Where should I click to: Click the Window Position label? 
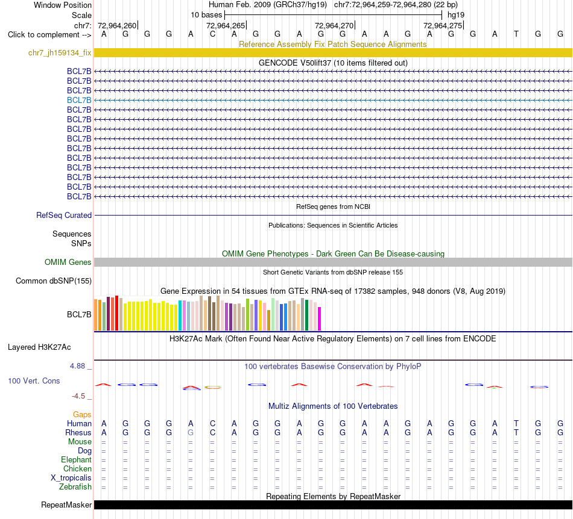pyautogui.click(x=63, y=5)
